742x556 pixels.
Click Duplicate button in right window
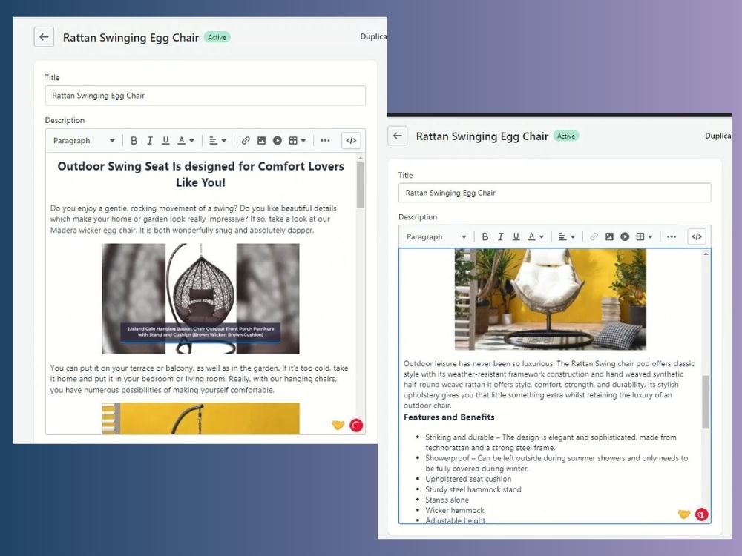pyautogui.click(x=718, y=136)
